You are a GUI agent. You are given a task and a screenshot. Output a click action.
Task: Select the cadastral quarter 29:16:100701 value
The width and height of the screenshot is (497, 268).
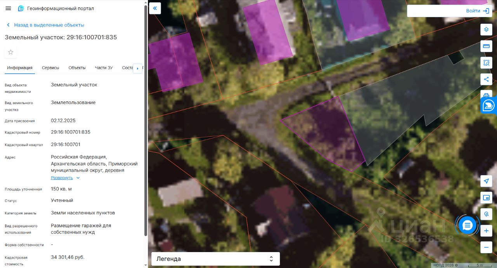click(x=66, y=144)
